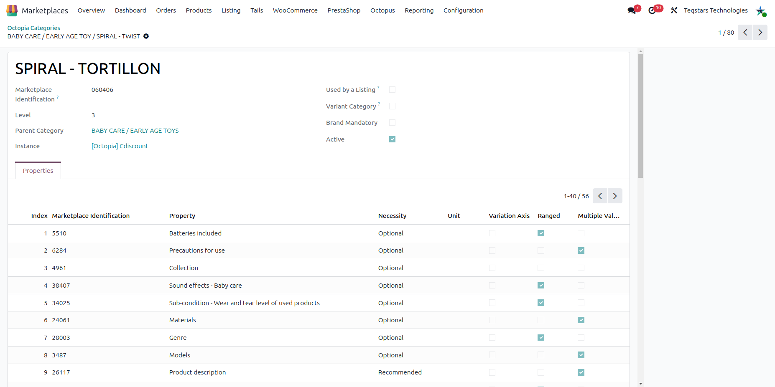Open the [Octopia] Cdiscount instance link
The height and width of the screenshot is (387, 775).
click(120, 146)
